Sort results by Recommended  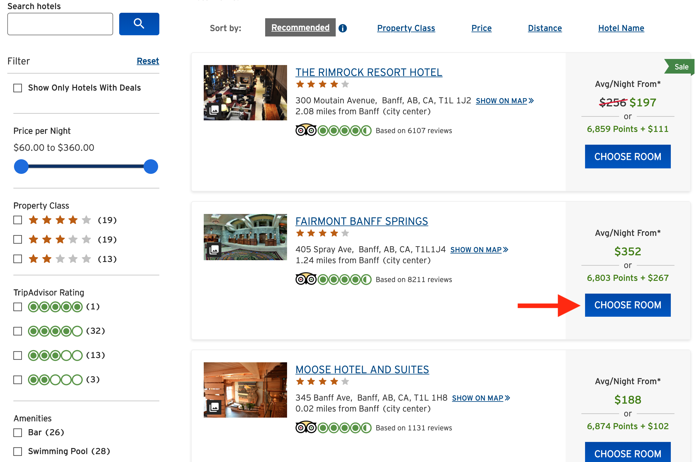[x=300, y=28]
